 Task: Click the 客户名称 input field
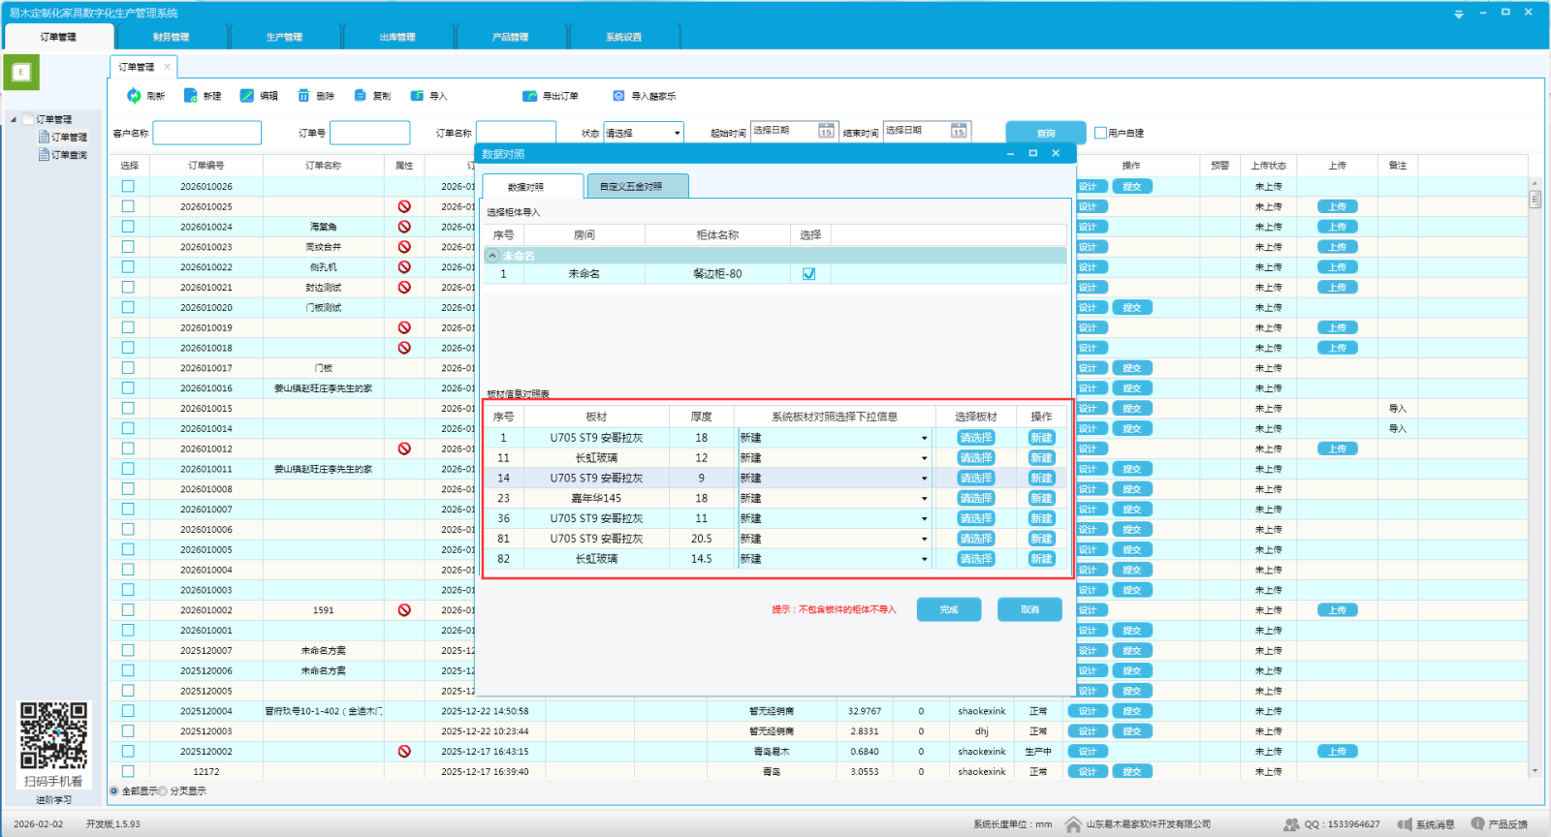coord(207,133)
